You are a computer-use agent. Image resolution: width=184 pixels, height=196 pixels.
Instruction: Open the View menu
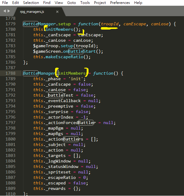59,3
